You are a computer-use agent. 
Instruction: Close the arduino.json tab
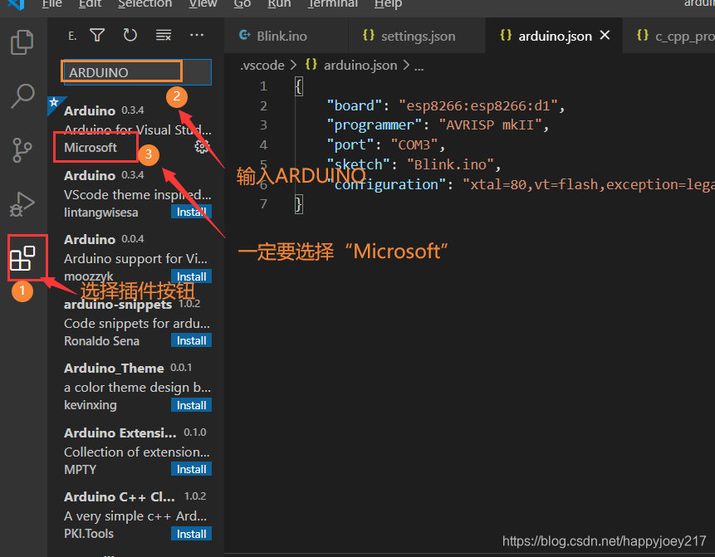tap(605, 35)
